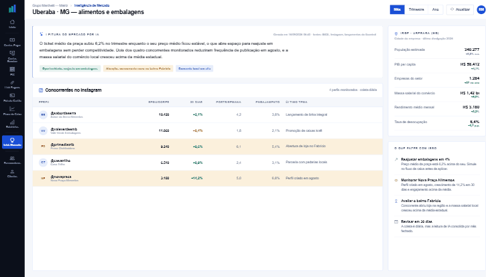Select the Intel. Mercado lightbulb icon
The height and width of the screenshot is (277, 486).
[x=12, y=142]
